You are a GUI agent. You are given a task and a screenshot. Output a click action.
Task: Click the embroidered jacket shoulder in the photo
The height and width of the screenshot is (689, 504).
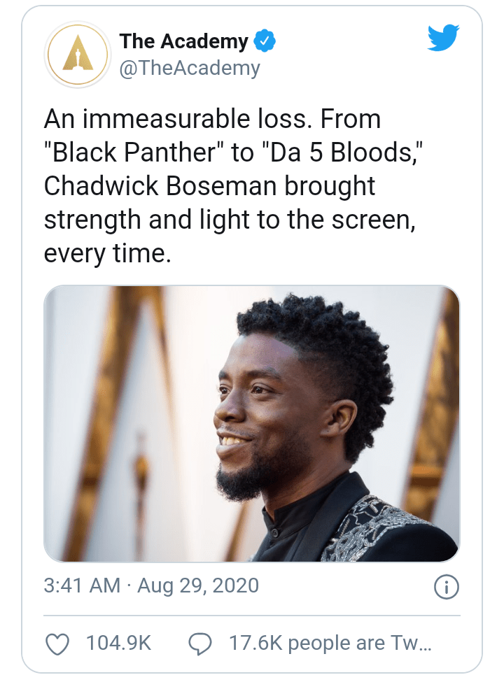[381, 525]
